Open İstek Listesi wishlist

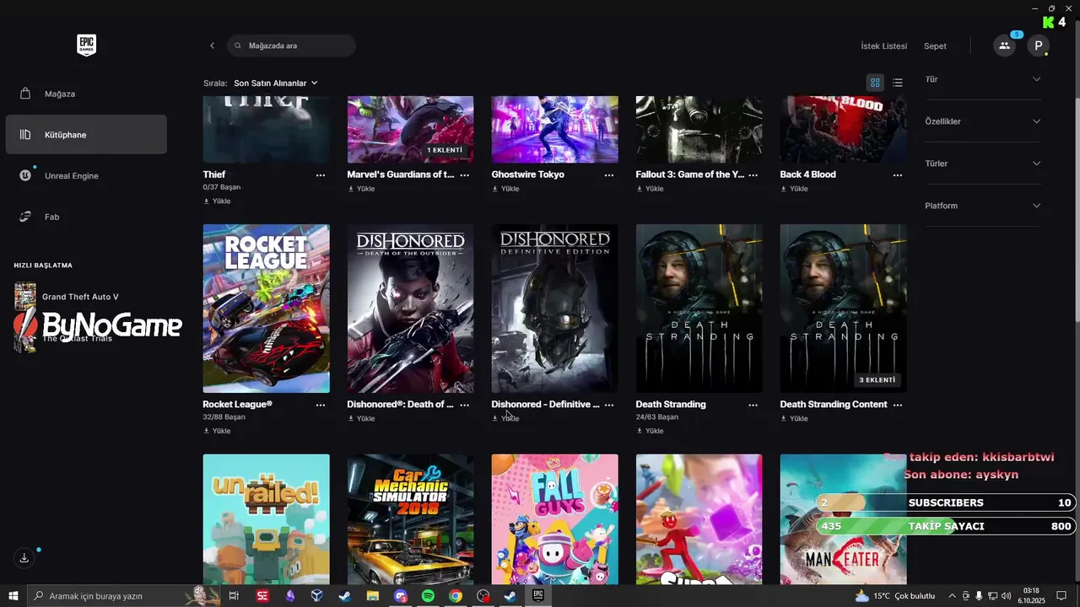point(883,46)
